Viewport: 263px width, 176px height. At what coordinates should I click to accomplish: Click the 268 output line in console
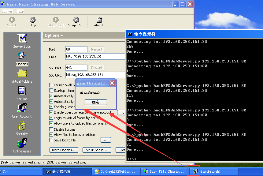(130, 46)
